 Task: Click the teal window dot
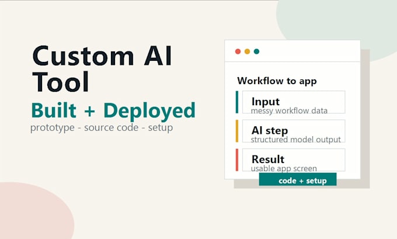[x=256, y=51]
